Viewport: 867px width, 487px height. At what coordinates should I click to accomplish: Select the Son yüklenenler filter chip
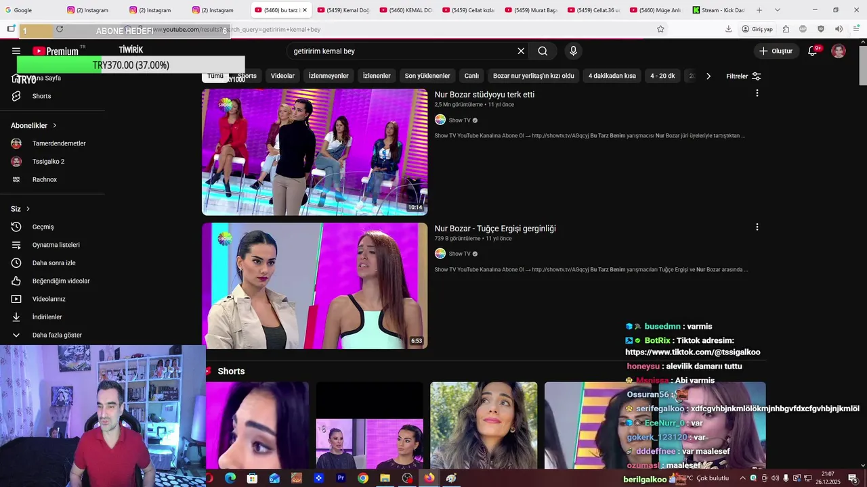(x=427, y=76)
